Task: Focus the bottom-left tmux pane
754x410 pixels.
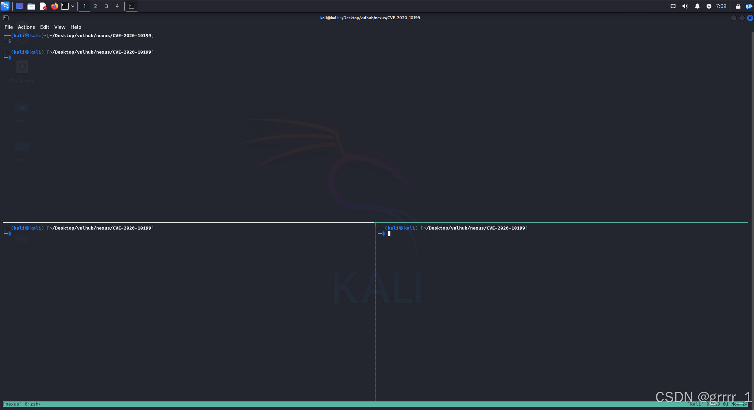Action: tap(188, 309)
